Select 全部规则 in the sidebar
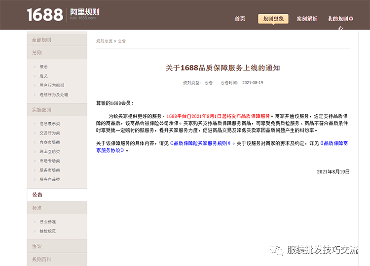 41,40
